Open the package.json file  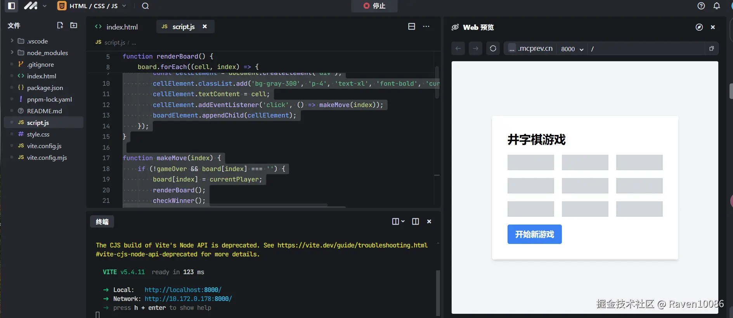[x=43, y=88]
